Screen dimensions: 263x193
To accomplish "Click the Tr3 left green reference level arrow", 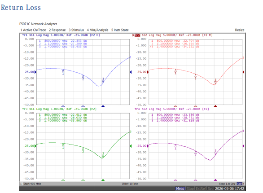I will click(35, 146).
